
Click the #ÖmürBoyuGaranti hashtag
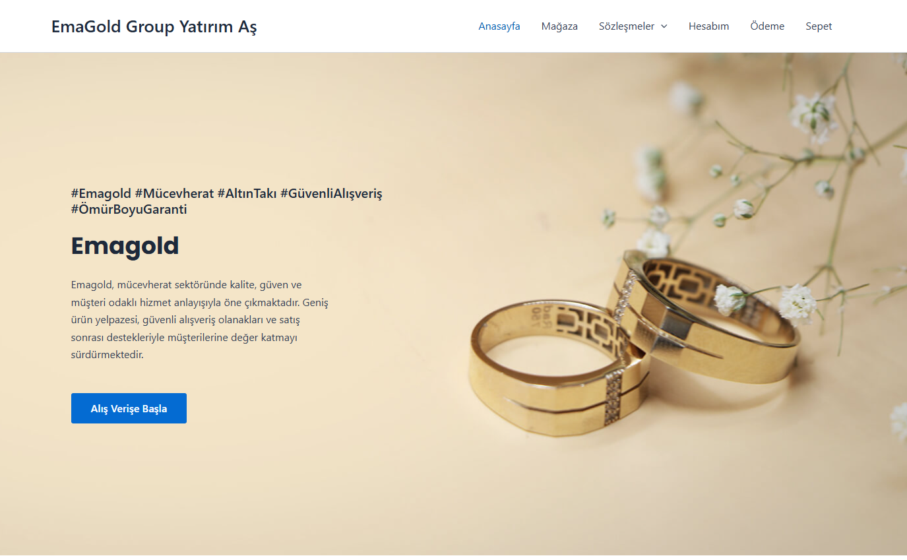click(x=129, y=210)
